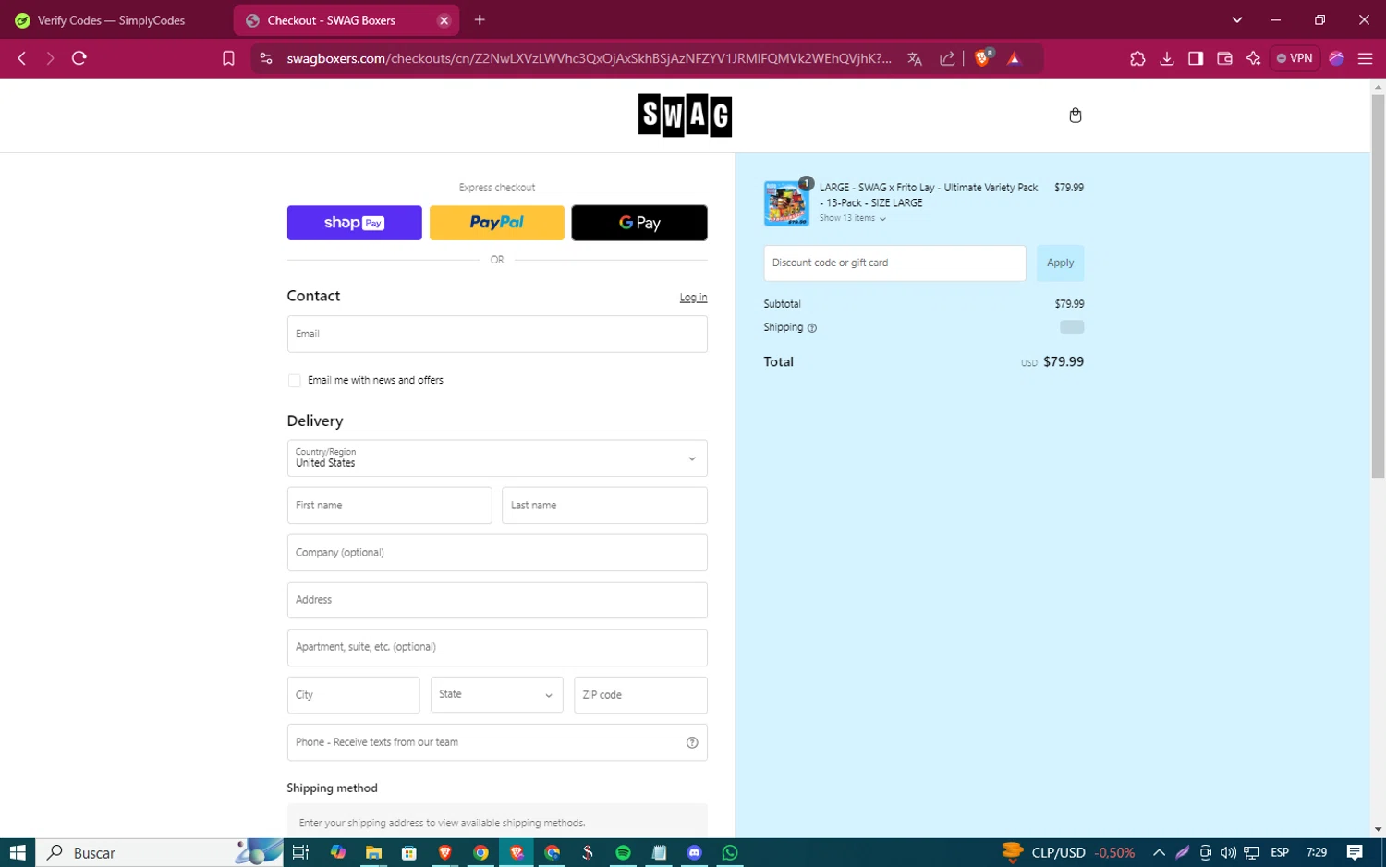Viewport: 1386px width, 867px height.
Task: Click the Address field
Action: click(497, 600)
